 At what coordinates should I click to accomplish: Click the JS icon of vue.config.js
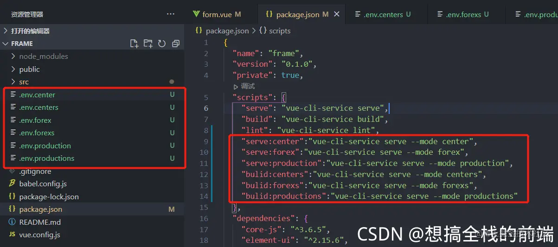click(13, 234)
